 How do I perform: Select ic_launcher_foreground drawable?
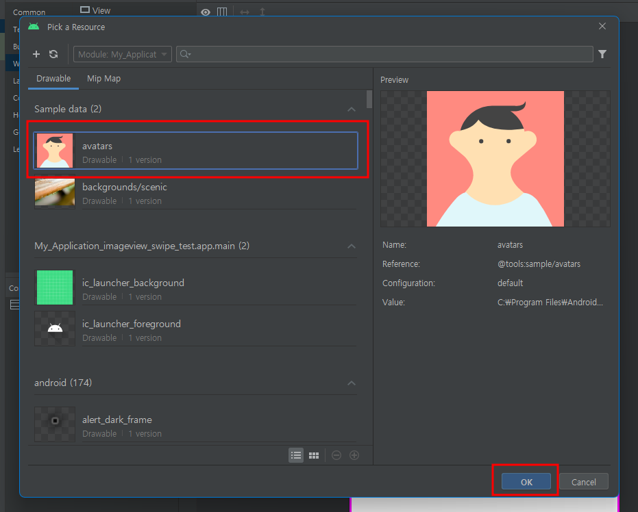(x=196, y=329)
